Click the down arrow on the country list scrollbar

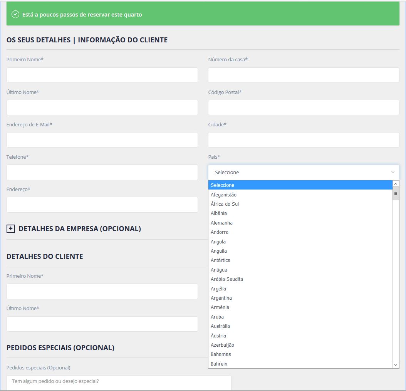click(x=396, y=364)
